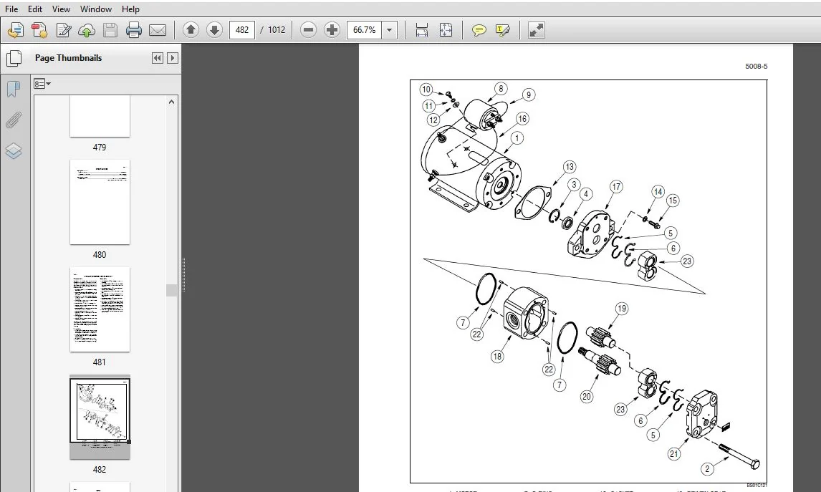The width and height of the screenshot is (821, 492).
Task: Select page 481 thumbnail
Action: coord(100,309)
